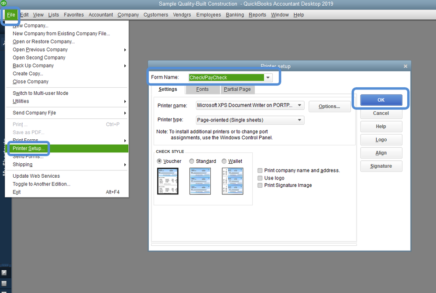Open the Employees menu
Viewport: 436px width, 293px height.
click(209, 15)
